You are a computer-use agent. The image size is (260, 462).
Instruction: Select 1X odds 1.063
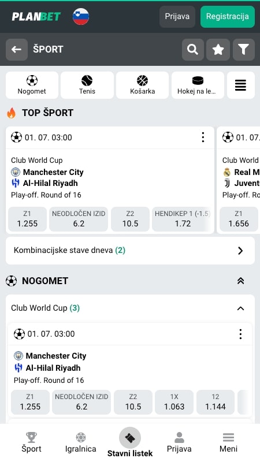click(174, 402)
